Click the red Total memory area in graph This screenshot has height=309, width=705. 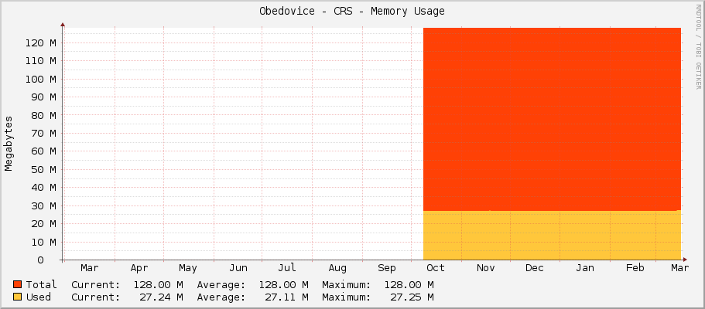pos(552,119)
